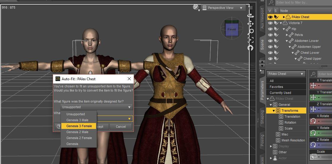The width and height of the screenshot is (332, 164).
Task: Choose Genesis 2 Female from list
Action: point(79,138)
